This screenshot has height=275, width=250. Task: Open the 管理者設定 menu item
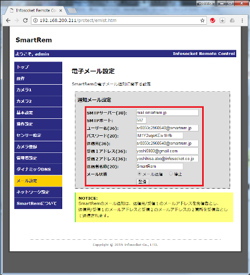pyautogui.click(x=38, y=158)
